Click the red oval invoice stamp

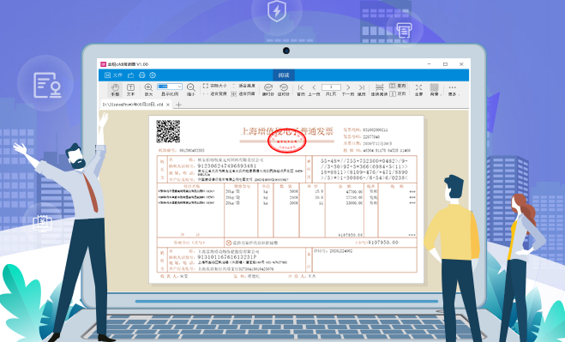(287, 141)
